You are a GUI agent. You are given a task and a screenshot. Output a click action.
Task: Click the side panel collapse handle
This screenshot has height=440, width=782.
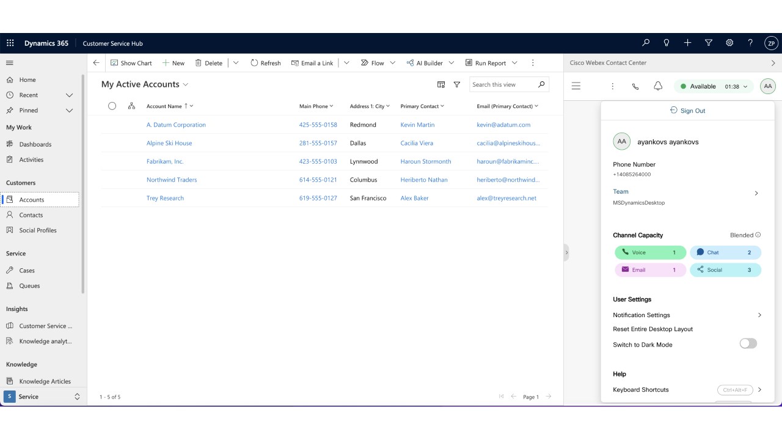click(x=566, y=252)
